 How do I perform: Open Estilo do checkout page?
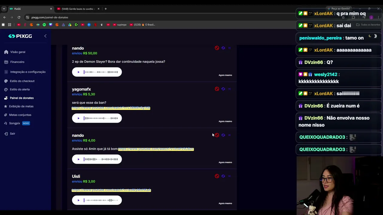pyautogui.click(x=19, y=81)
